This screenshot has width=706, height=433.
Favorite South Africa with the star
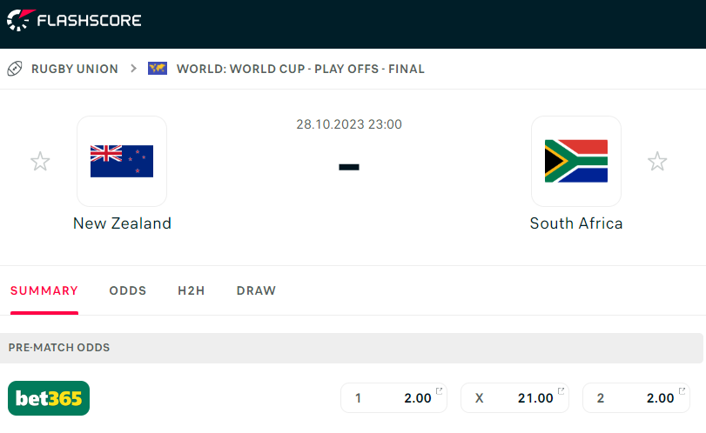coord(657,161)
